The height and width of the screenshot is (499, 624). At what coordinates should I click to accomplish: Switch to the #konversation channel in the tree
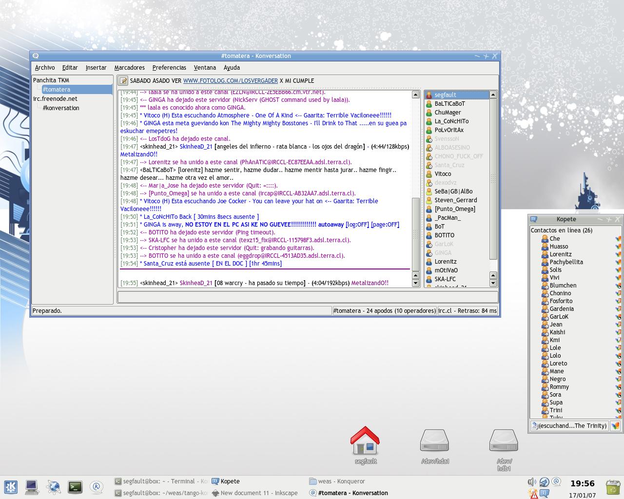(x=61, y=108)
